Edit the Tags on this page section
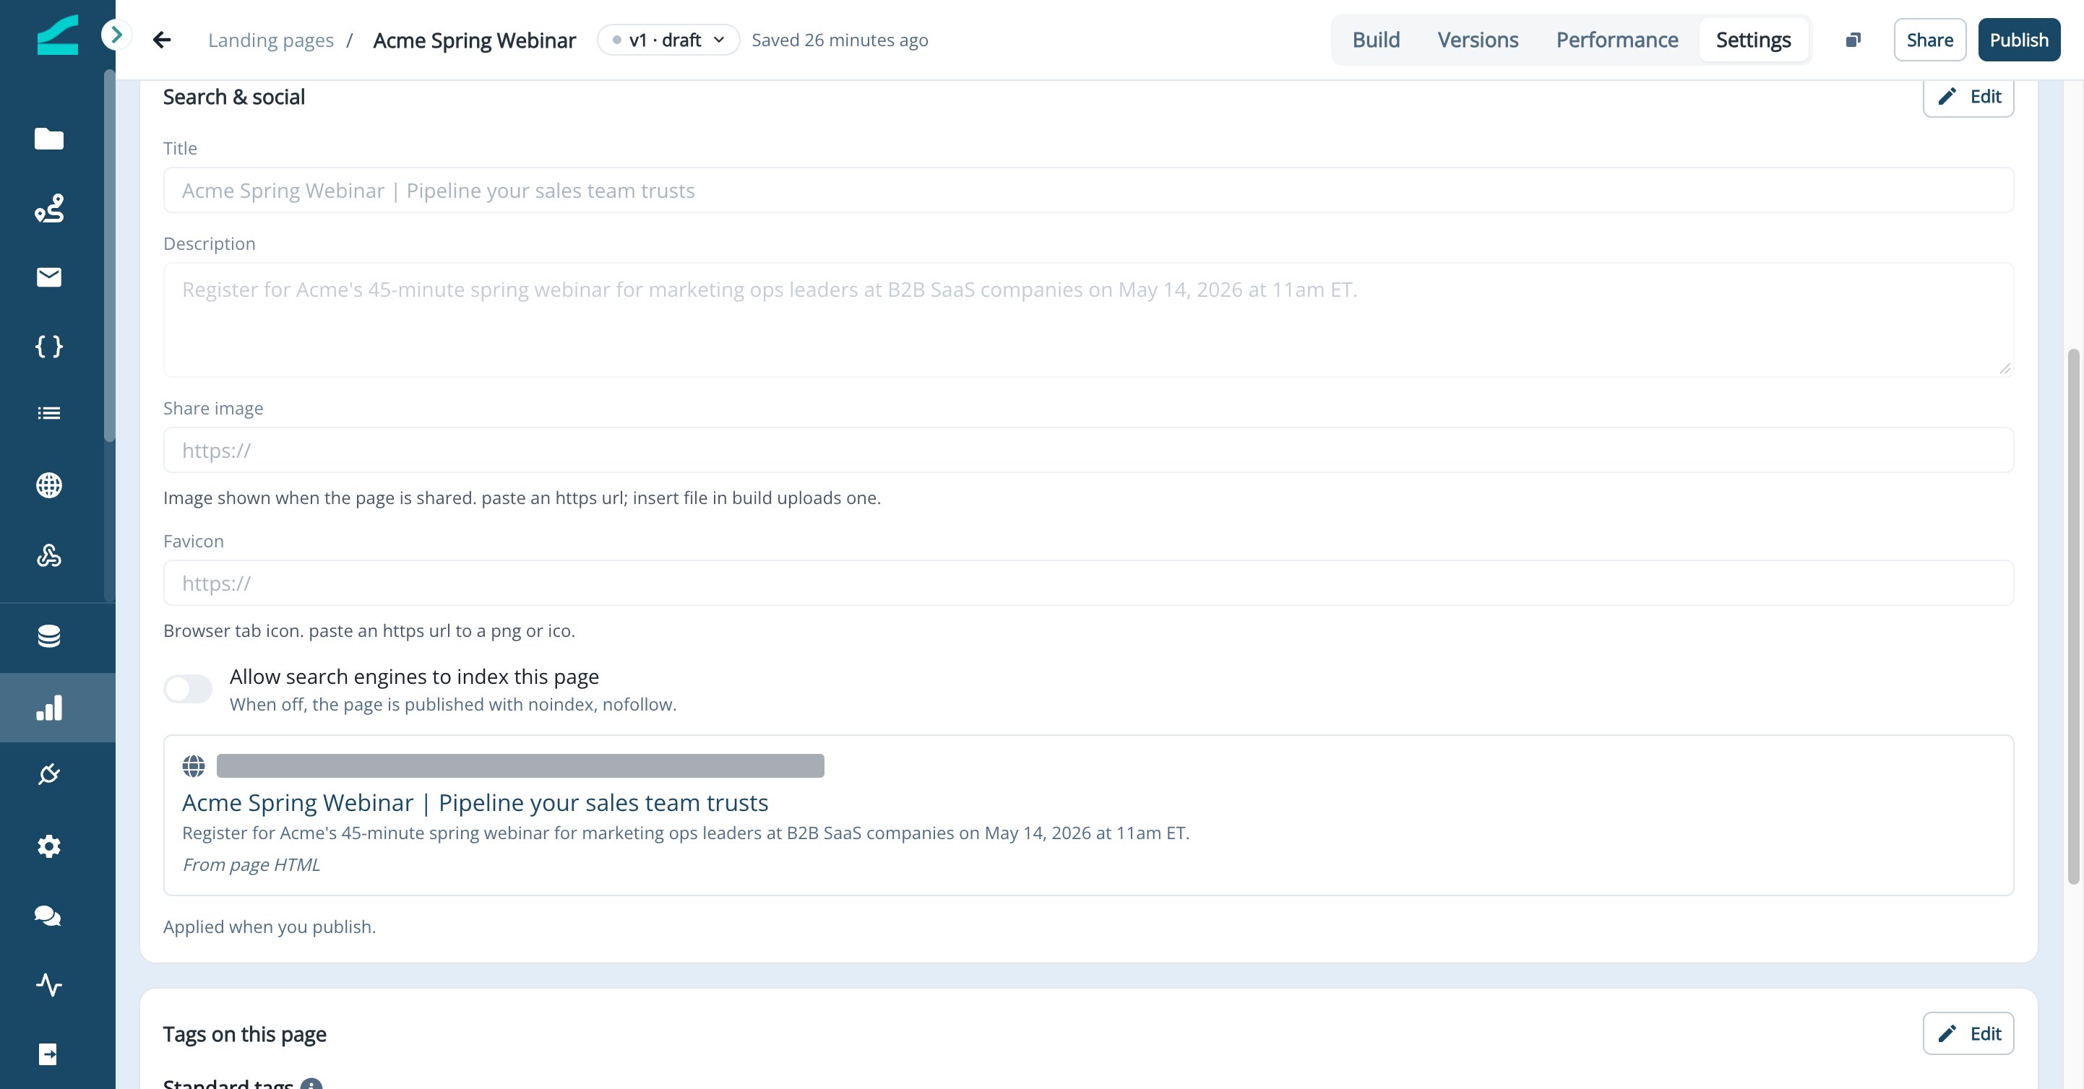This screenshot has width=2084, height=1089. click(1968, 1033)
